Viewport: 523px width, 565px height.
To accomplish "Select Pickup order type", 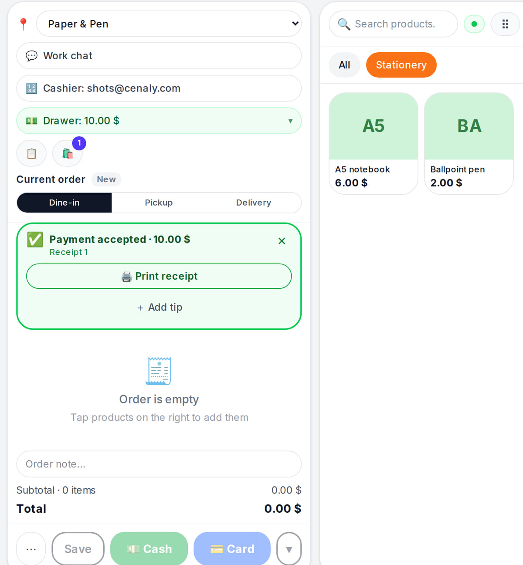I will click(x=159, y=203).
